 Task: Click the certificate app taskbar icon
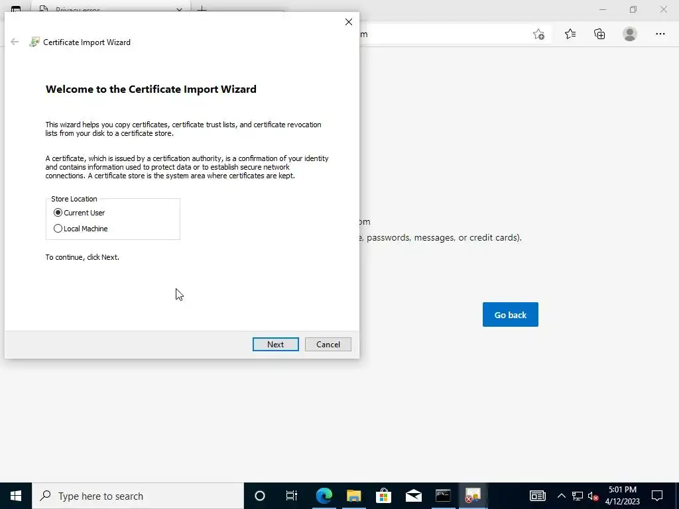[473, 496]
